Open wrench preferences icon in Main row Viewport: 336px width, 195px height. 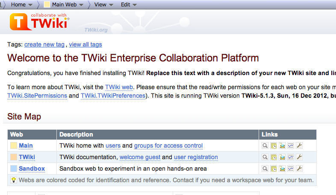299,146
